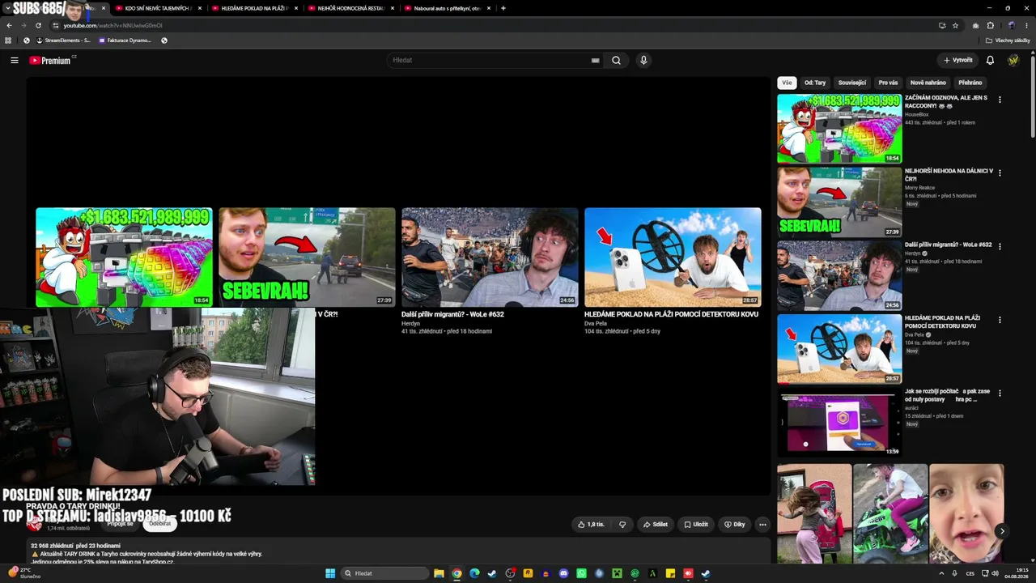Select the Pro vás filter chip
The height and width of the screenshot is (583, 1036).
888,83
